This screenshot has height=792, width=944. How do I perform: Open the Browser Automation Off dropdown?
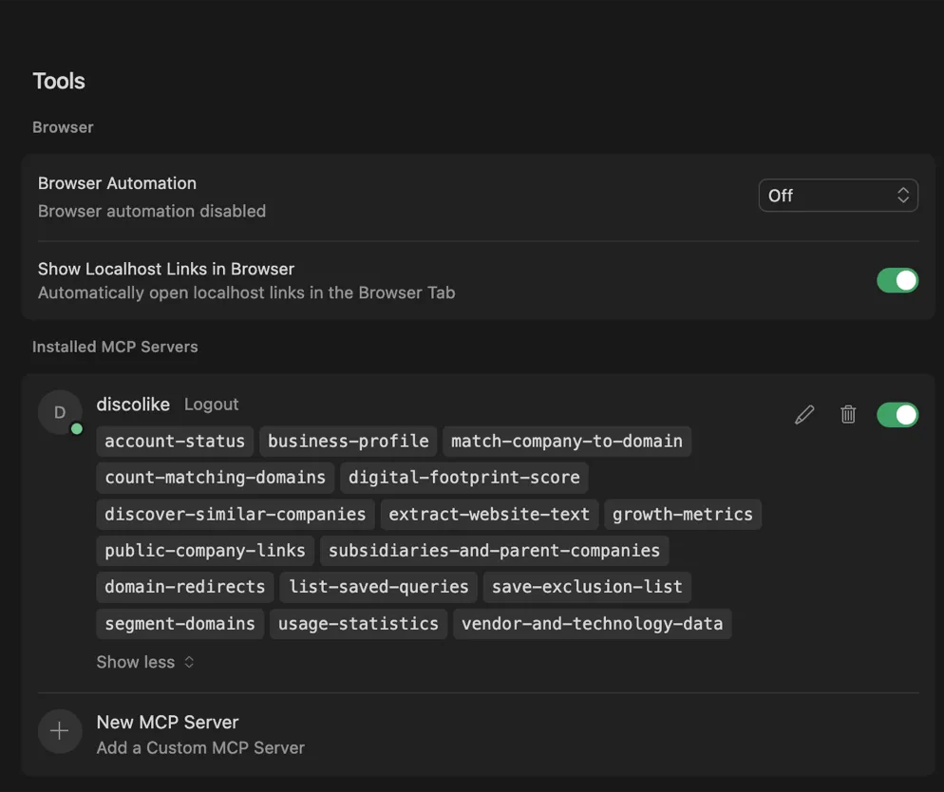[x=838, y=196]
